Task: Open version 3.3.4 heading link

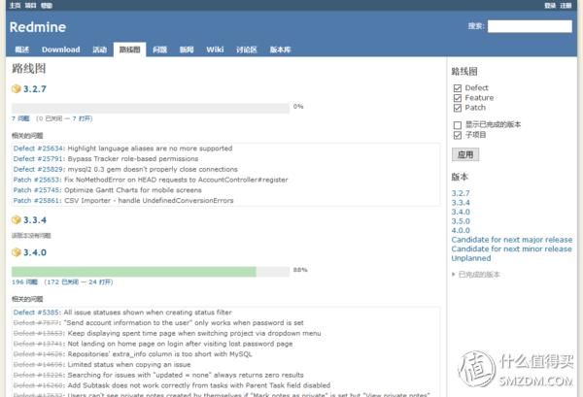Action: coord(35,220)
